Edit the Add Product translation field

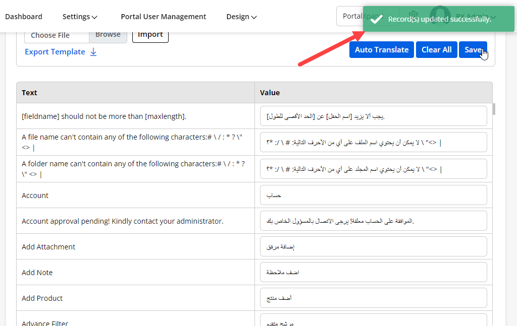pos(373,298)
